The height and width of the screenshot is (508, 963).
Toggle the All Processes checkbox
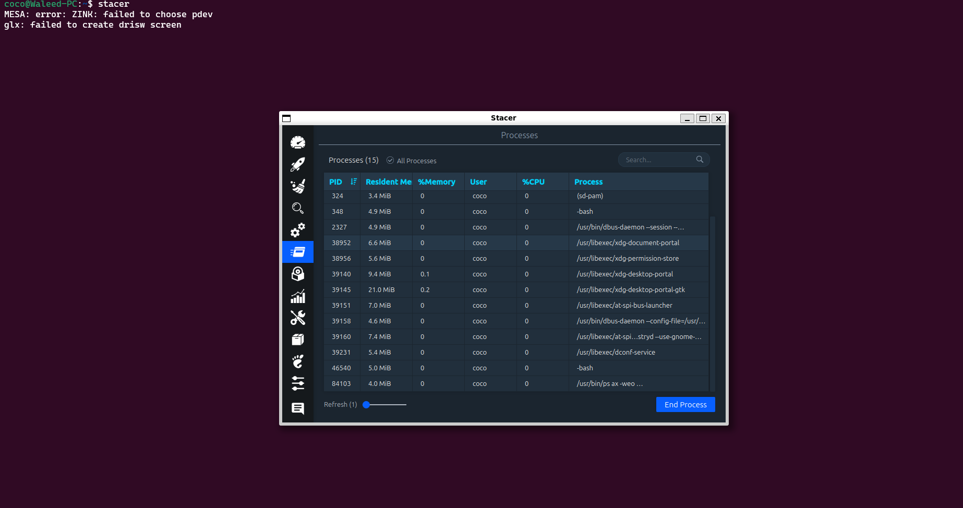point(390,161)
